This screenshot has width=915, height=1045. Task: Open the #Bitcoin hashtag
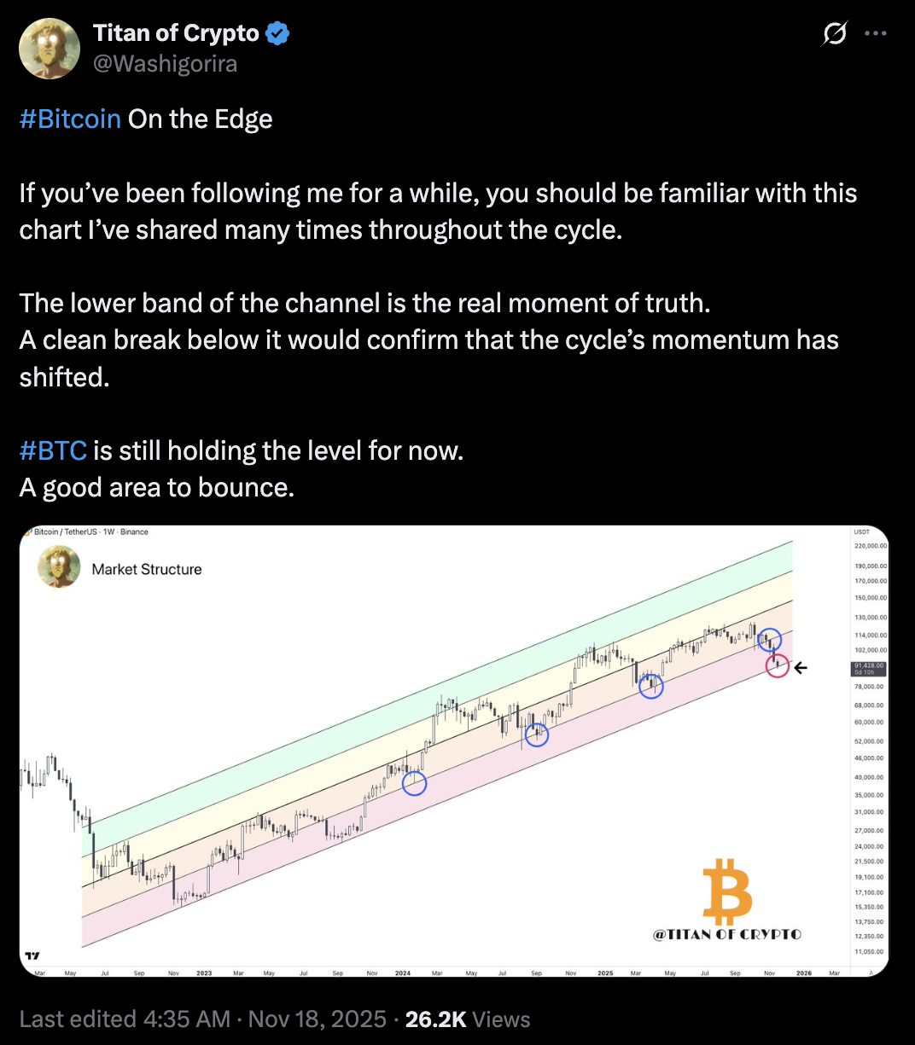click(x=70, y=119)
